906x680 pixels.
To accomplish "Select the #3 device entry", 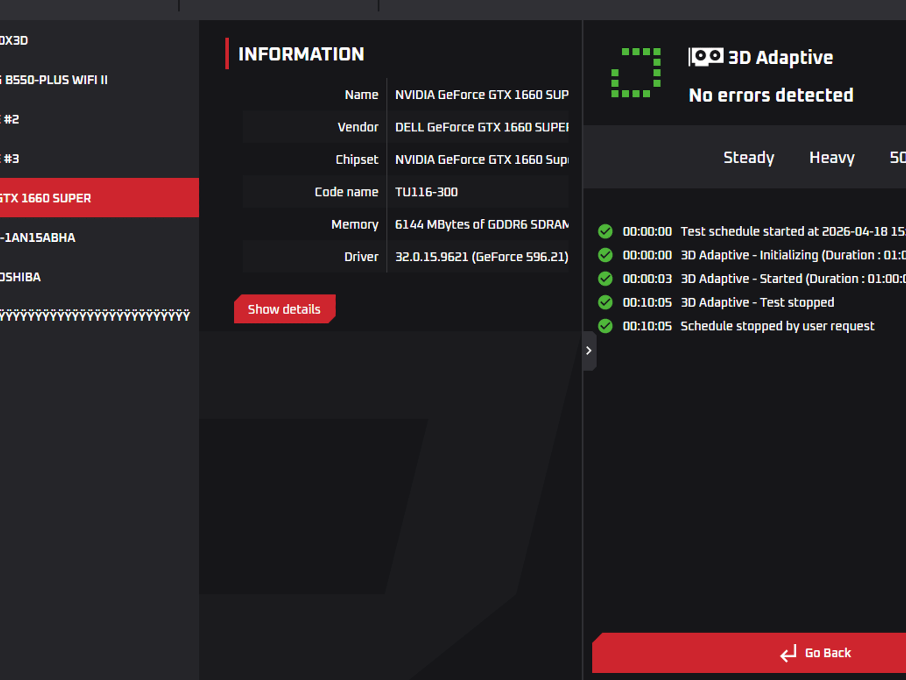I will [100, 158].
